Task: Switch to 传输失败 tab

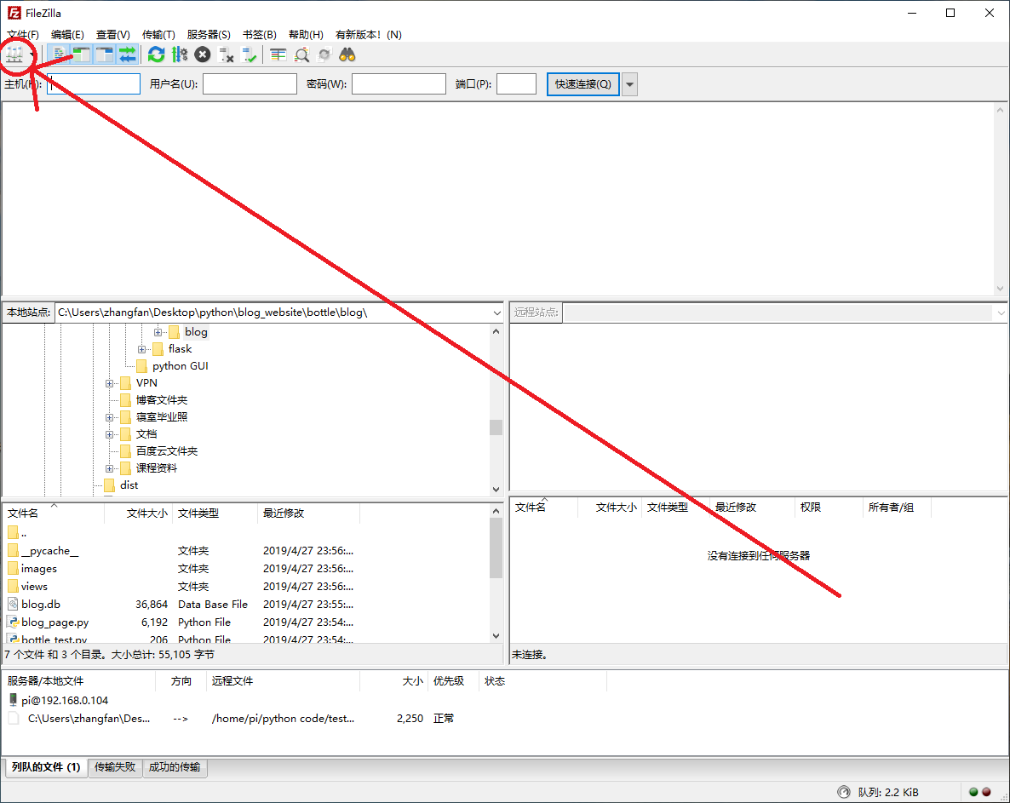Action: [x=115, y=767]
